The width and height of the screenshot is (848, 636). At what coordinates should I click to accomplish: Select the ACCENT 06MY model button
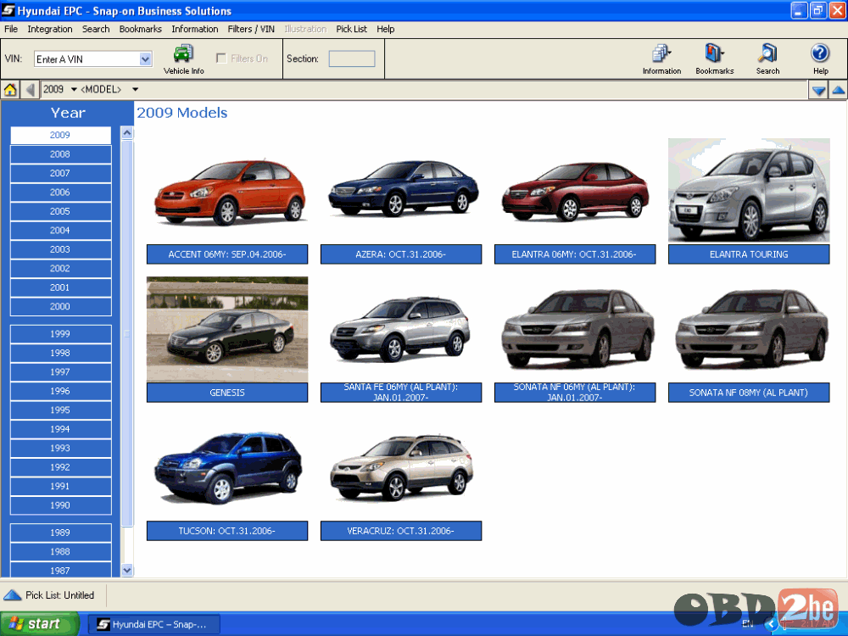pos(227,254)
